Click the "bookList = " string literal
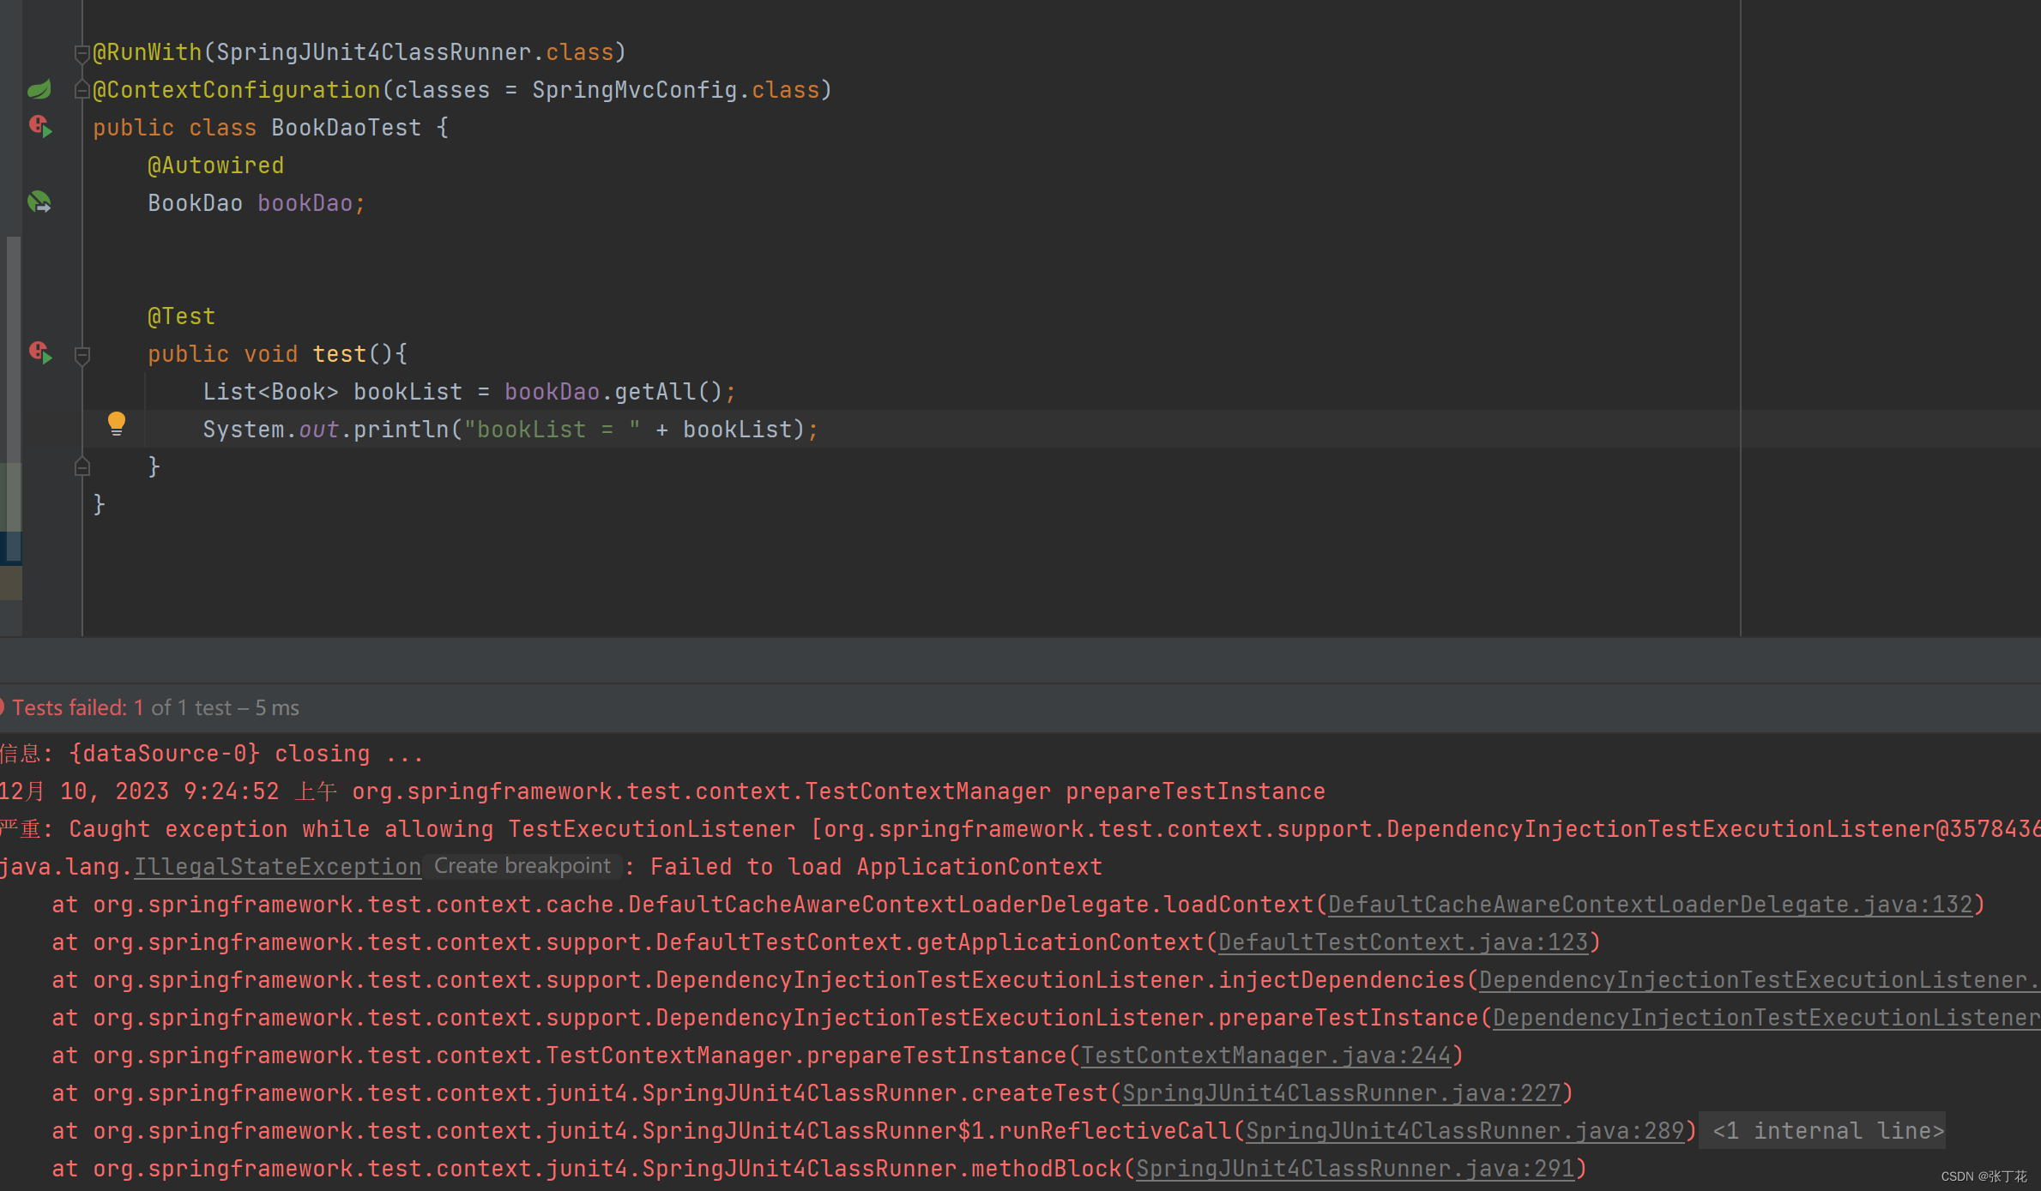Viewport: 2041px width, 1191px height. 552,430
